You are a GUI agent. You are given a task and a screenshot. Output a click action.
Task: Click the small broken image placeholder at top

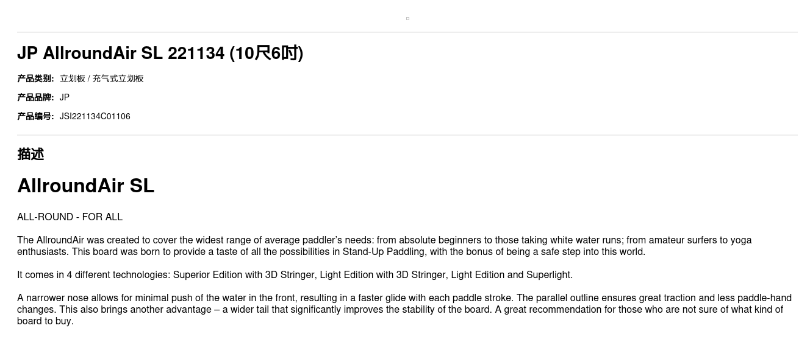(407, 19)
